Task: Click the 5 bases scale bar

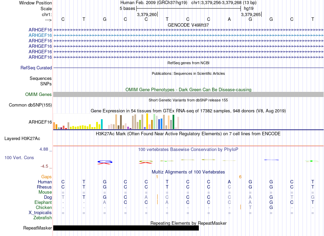Action: point(189,9)
